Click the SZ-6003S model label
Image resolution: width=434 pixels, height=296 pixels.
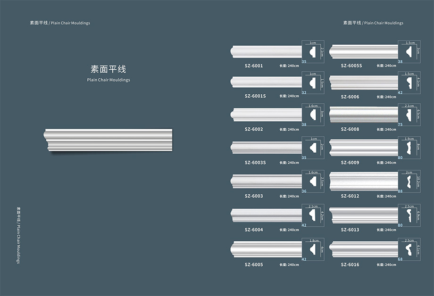(x=255, y=163)
